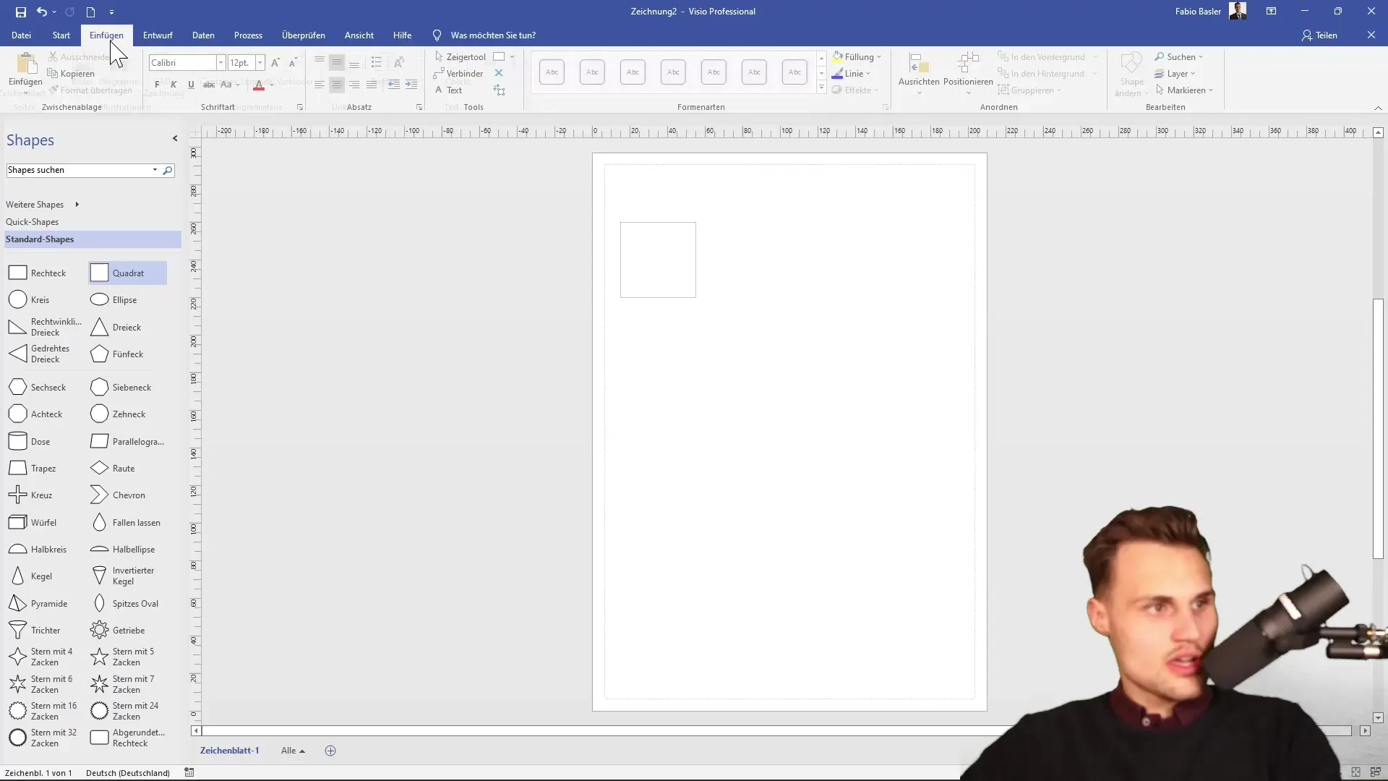This screenshot has width=1388, height=781.
Task: Click the Was möchten Sie tun box
Action: coord(493,35)
